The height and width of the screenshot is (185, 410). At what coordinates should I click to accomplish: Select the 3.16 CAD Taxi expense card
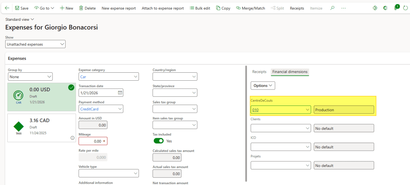(42, 128)
